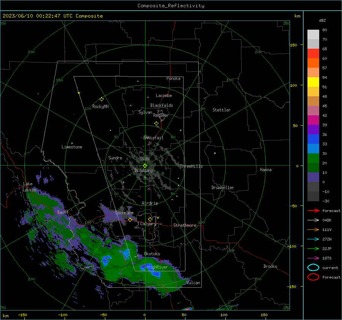Click the red swatch between 65 and 60
Viewport: 342px width, 320px height.
(313, 54)
